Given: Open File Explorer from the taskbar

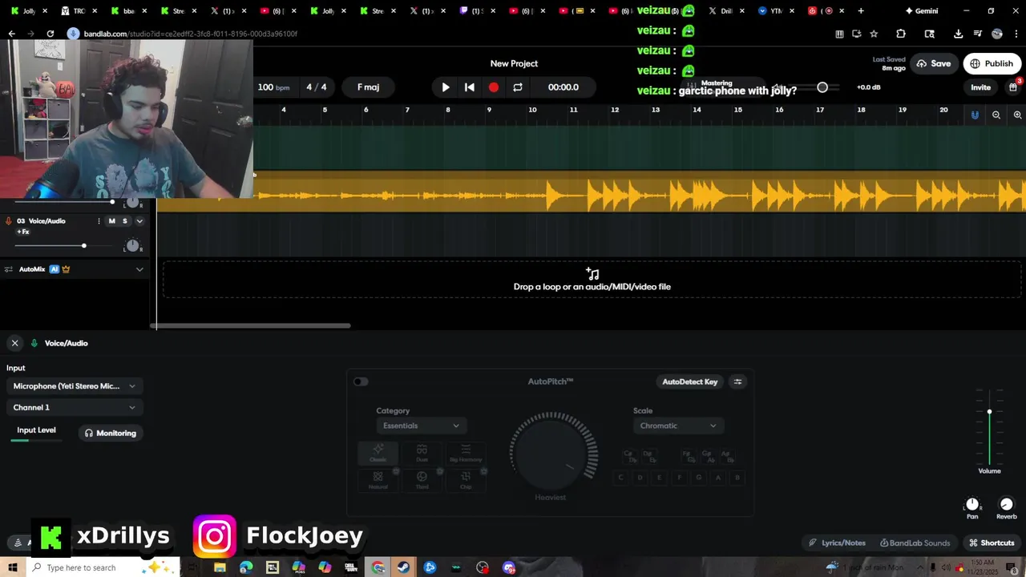Looking at the screenshot, I should pyautogui.click(x=220, y=567).
